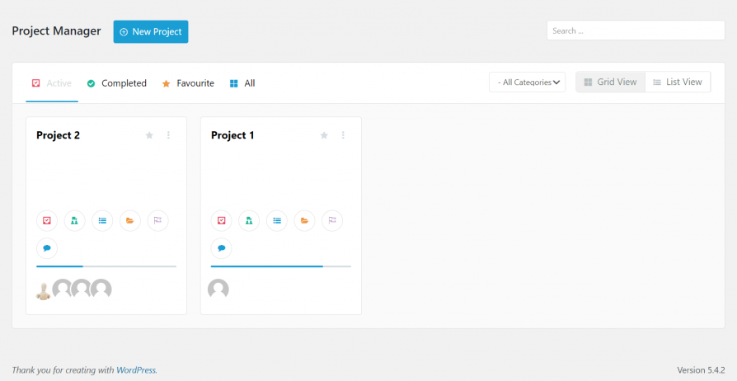Viewport: 737px width, 381px height.
Task: Open the red tasks checkmark icon in Project 1
Action: 222,221
